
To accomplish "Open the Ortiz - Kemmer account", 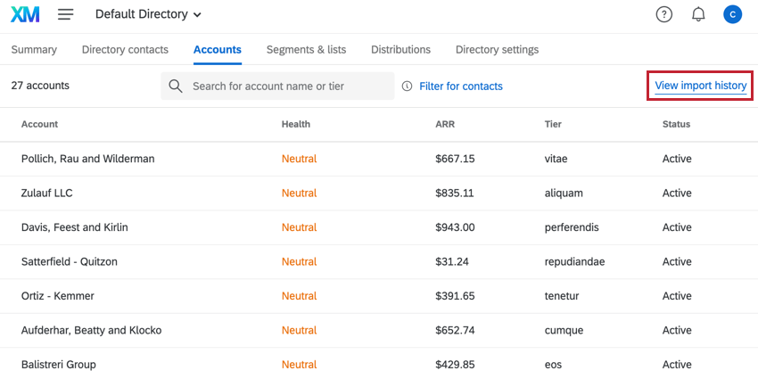I will pyautogui.click(x=58, y=296).
